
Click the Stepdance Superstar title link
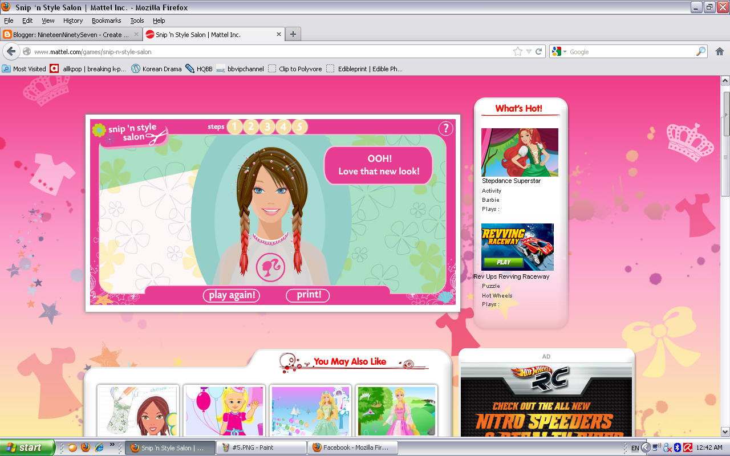tap(511, 181)
